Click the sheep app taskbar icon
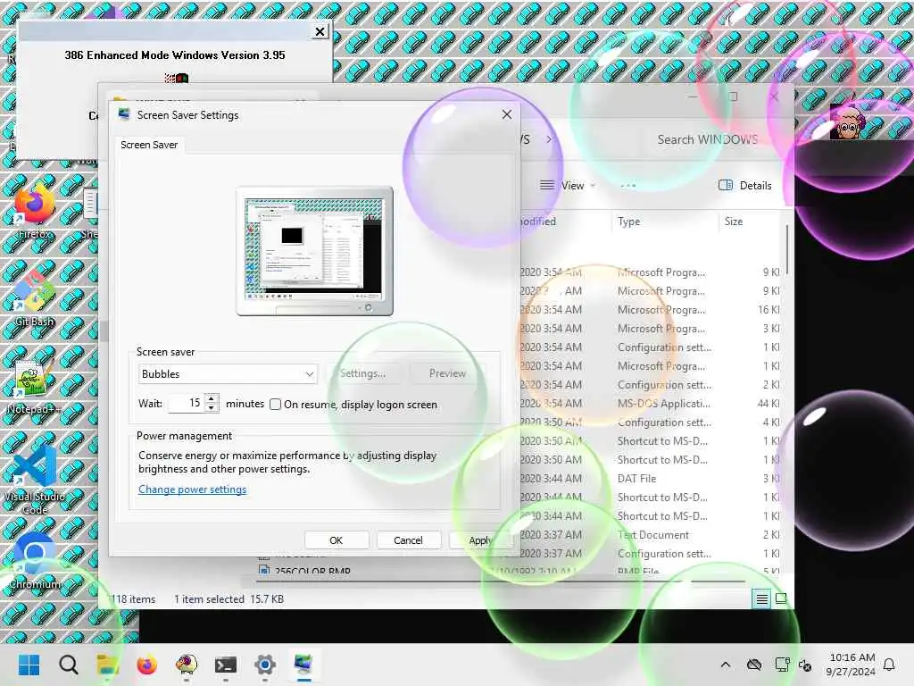 186,665
